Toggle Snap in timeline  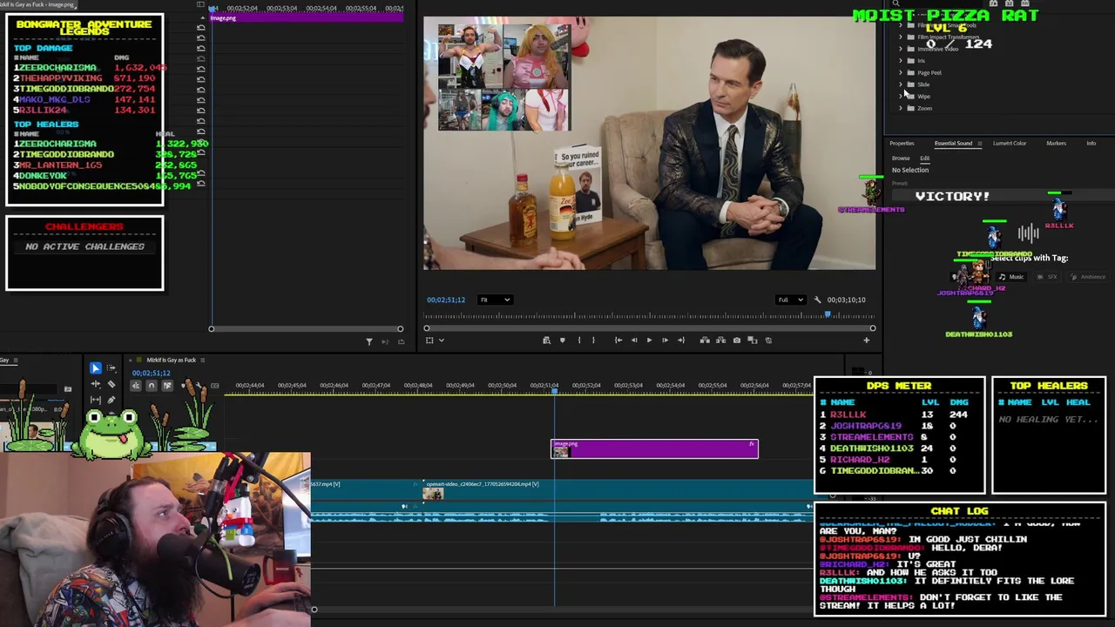[x=152, y=386]
